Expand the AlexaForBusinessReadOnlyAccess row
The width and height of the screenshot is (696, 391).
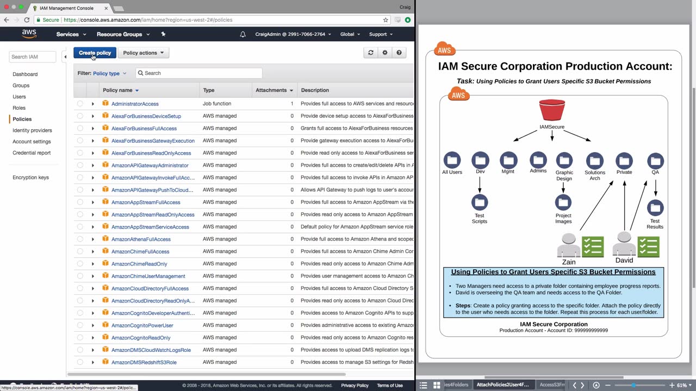[93, 153]
